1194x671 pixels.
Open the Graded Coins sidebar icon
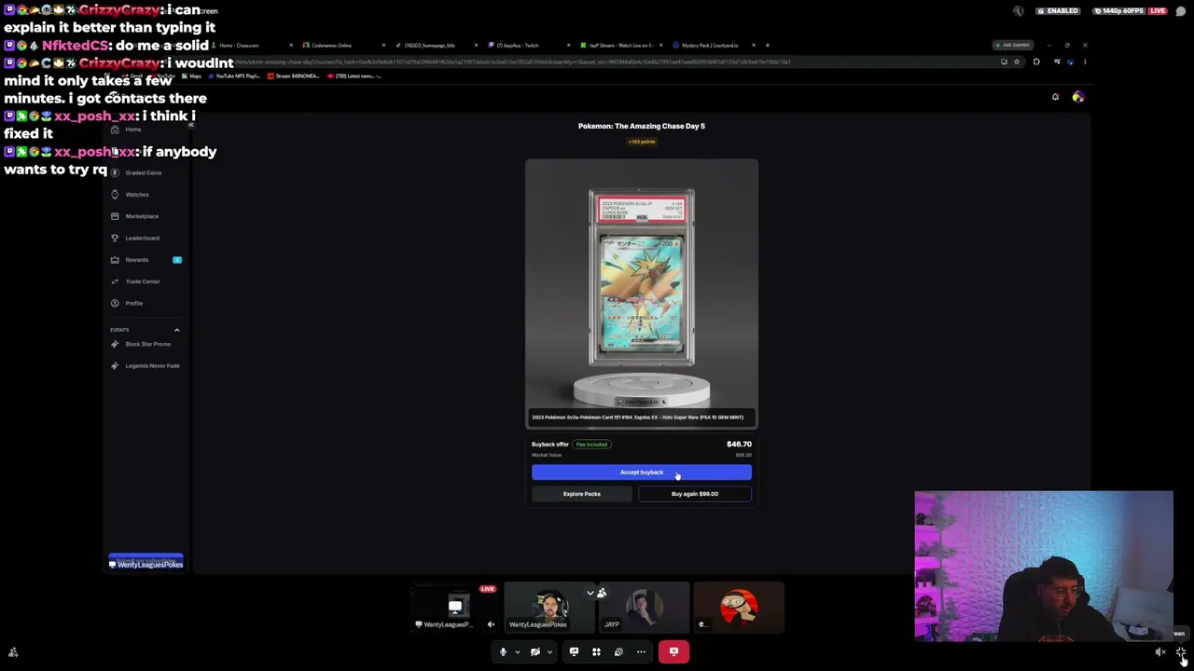click(x=115, y=172)
